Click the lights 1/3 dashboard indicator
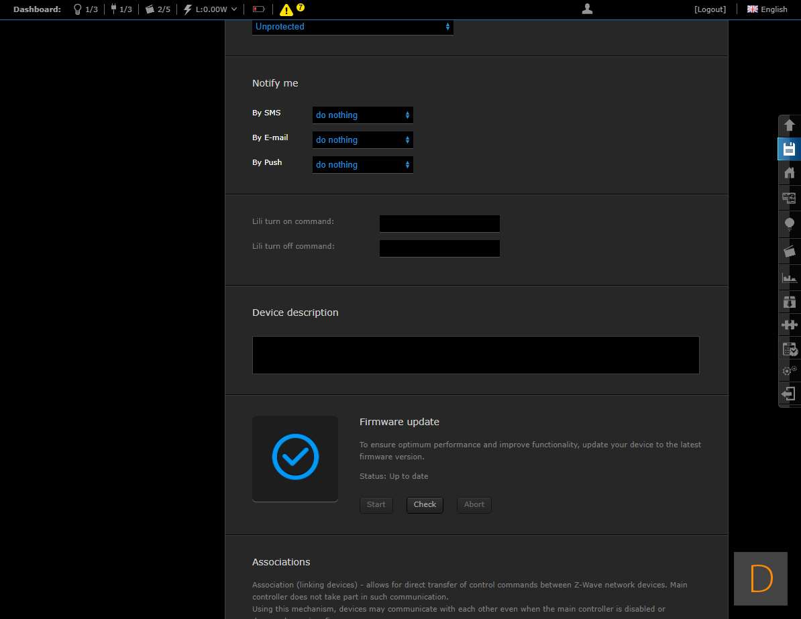Image resolution: width=801 pixels, height=619 pixels. click(85, 9)
